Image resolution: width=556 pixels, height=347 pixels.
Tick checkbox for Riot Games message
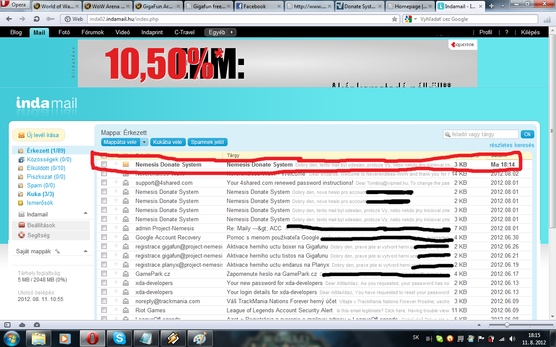point(104,310)
